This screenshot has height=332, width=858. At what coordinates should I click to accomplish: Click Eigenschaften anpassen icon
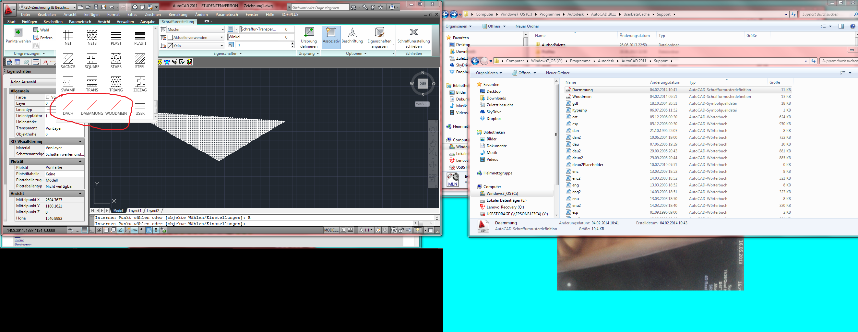[x=379, y=32]
